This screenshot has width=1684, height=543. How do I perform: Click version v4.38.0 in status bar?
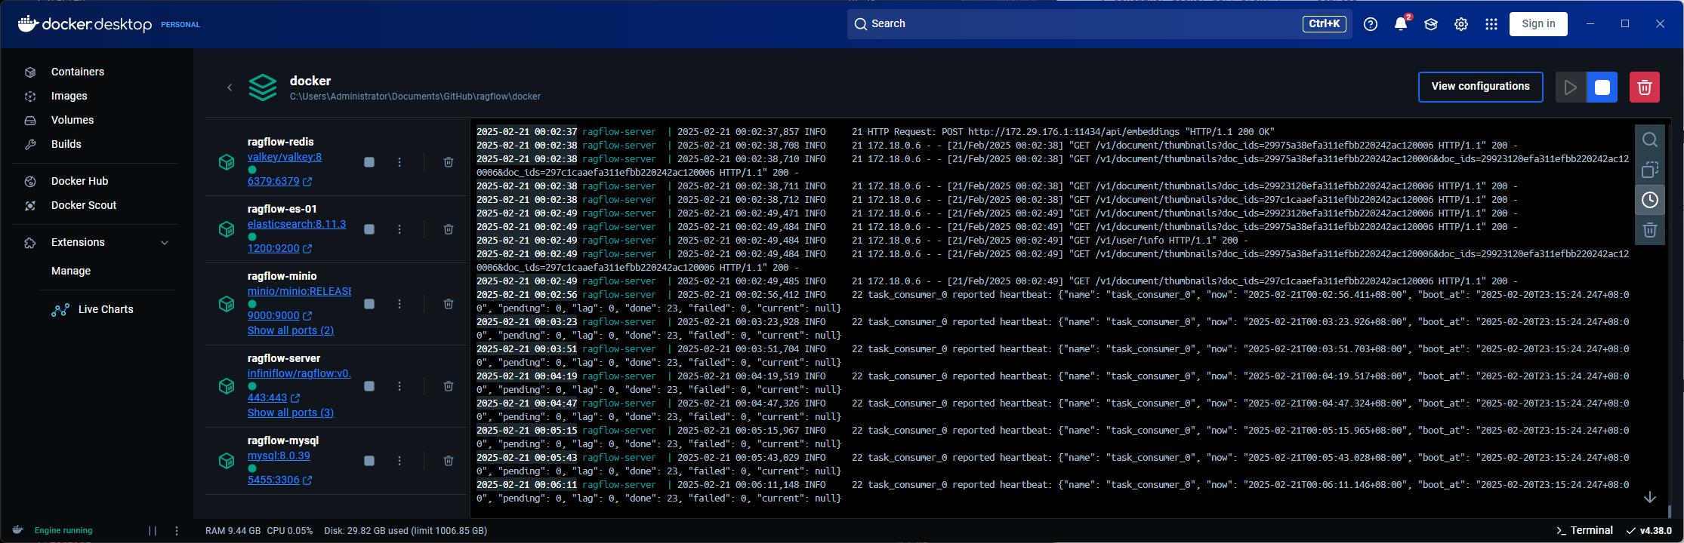click(x=1649, y=531)
